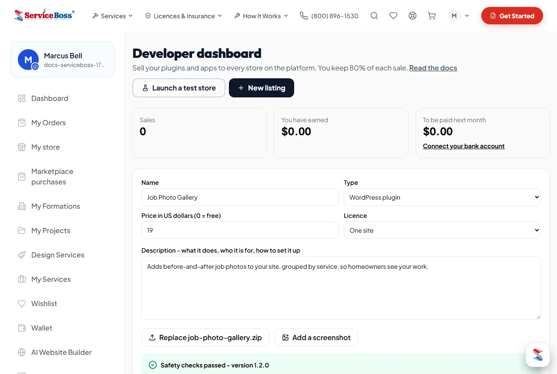
Task: Expand the Services menu
Action: [112, 16]
